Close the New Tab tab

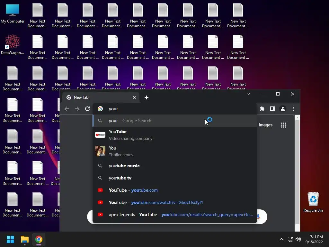coord(134,97)
